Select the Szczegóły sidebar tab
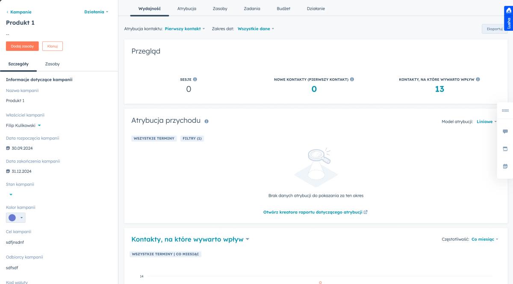This screenshot has height=284, width=513. pyautogui.click(x=18, y=64)
